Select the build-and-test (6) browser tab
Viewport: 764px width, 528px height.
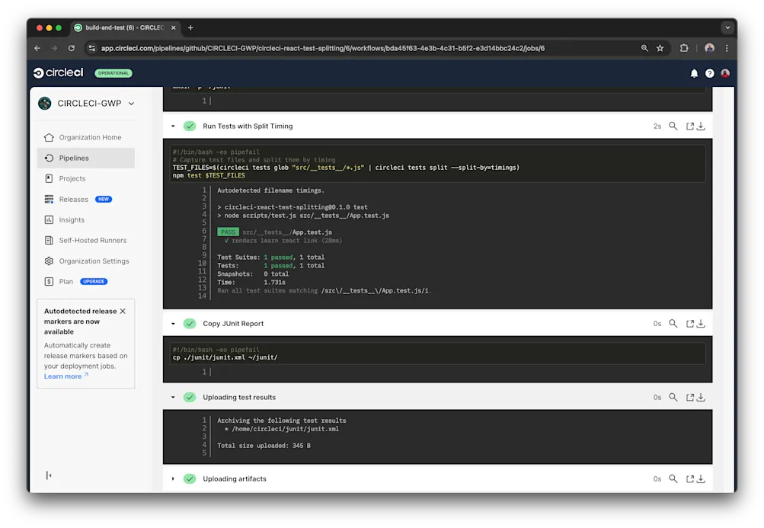[x=124, y=27]
